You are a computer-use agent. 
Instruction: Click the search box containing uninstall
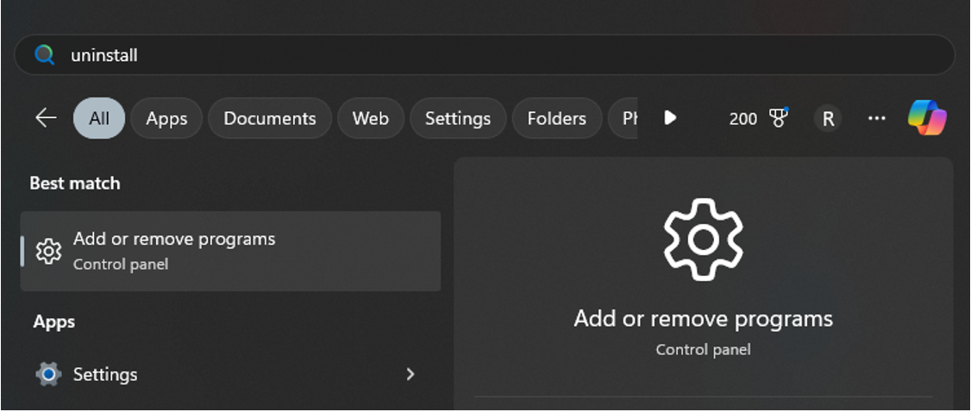click(483, 55)
